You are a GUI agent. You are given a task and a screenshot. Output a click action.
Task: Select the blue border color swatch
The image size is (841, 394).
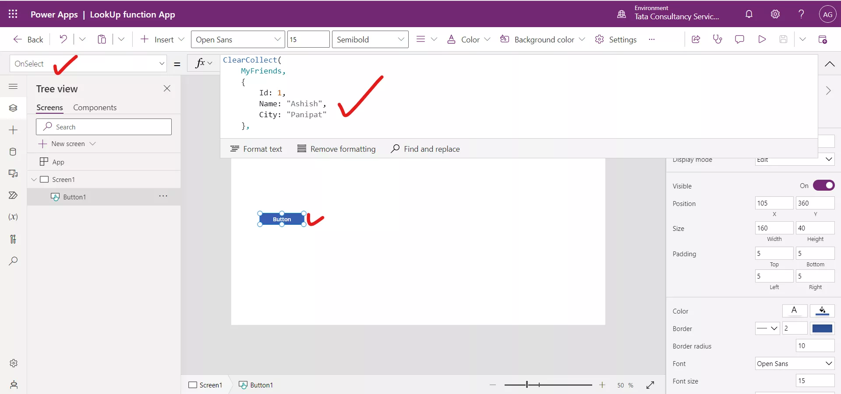coord(823,329)
